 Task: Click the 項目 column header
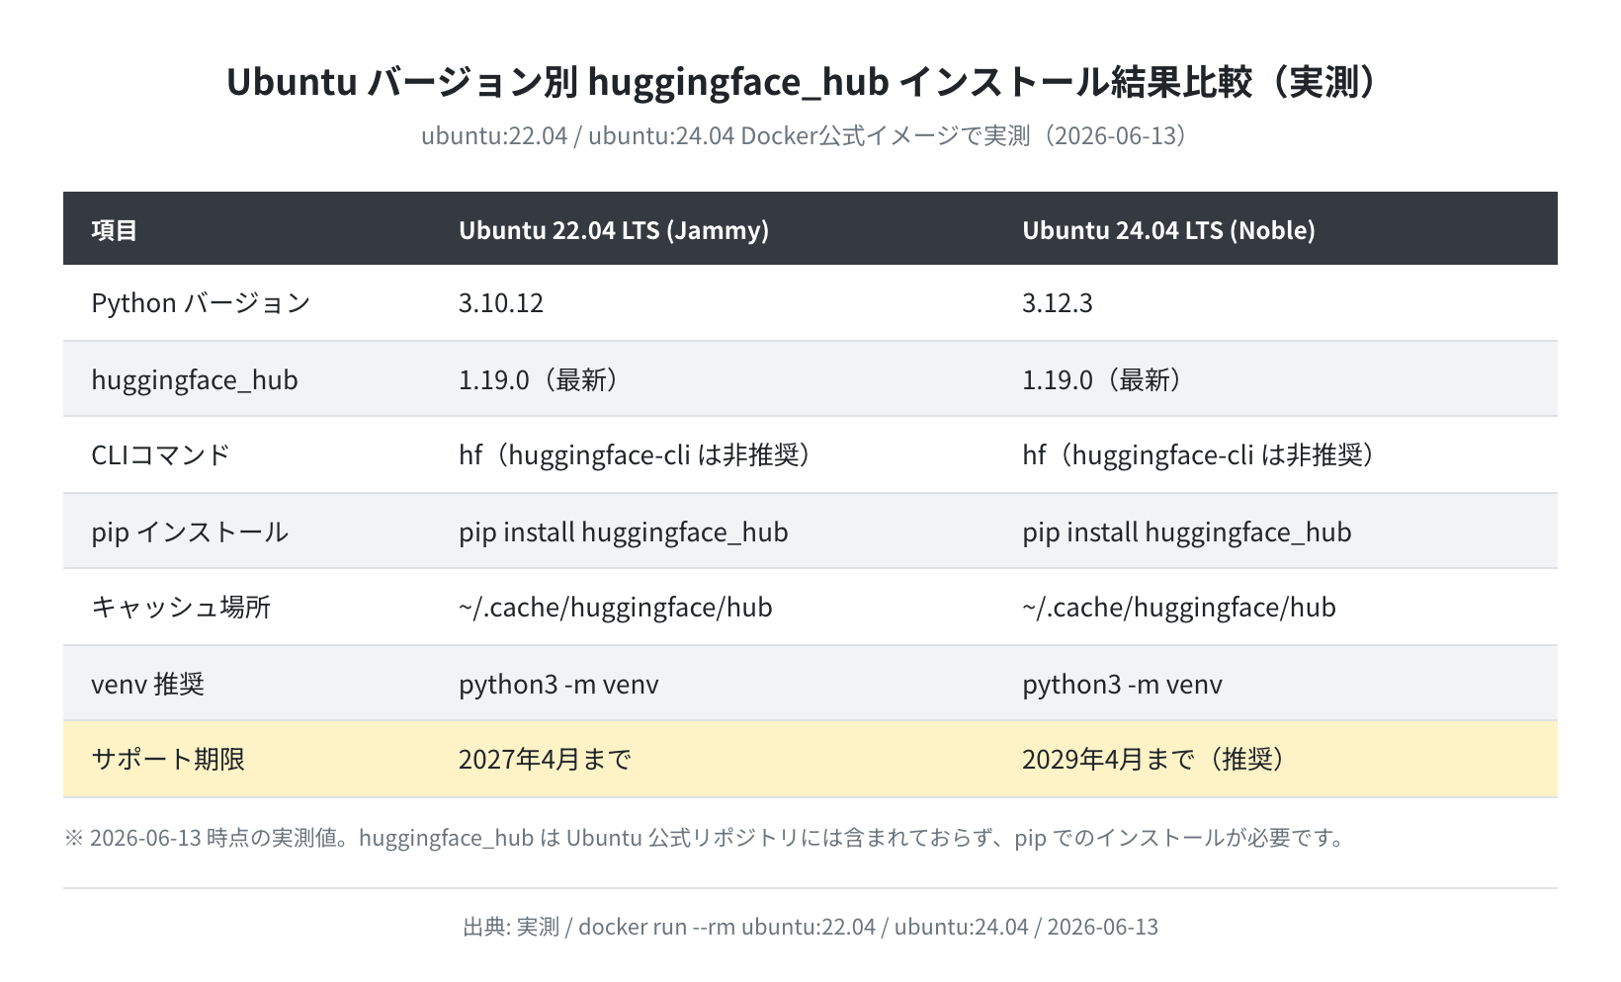point(115,229)
